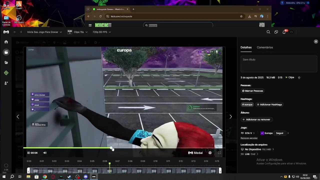Image resolution: width=320 pixels, height=180 pixels.
Task: Open the folder icon in Medal sidebar
Action: (x=6, y=62)
